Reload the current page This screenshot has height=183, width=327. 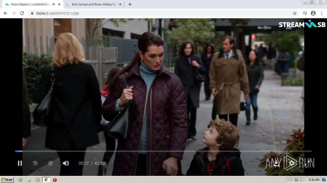tap(22, 13)
